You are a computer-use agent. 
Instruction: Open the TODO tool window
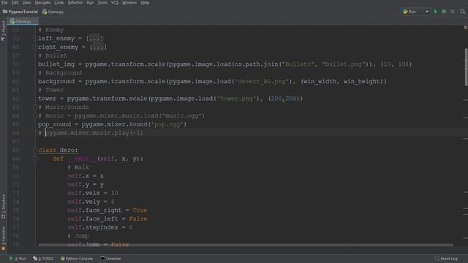(43, 259)
